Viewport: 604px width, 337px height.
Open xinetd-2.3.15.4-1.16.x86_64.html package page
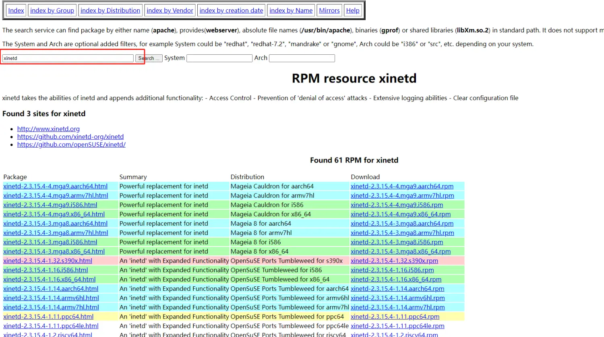49,279
